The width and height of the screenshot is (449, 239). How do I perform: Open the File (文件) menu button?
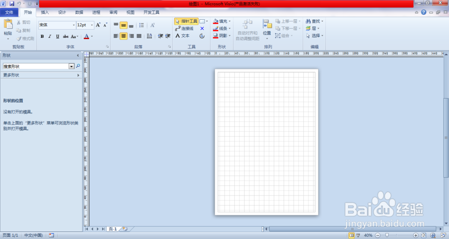(x=9, y=12)
